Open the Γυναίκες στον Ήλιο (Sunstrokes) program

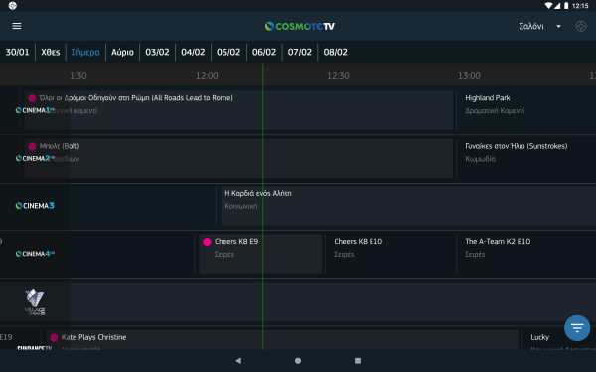pos(527,158)
